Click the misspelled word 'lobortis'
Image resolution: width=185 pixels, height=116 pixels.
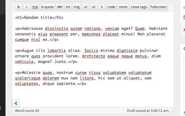[x=57, y=51]
